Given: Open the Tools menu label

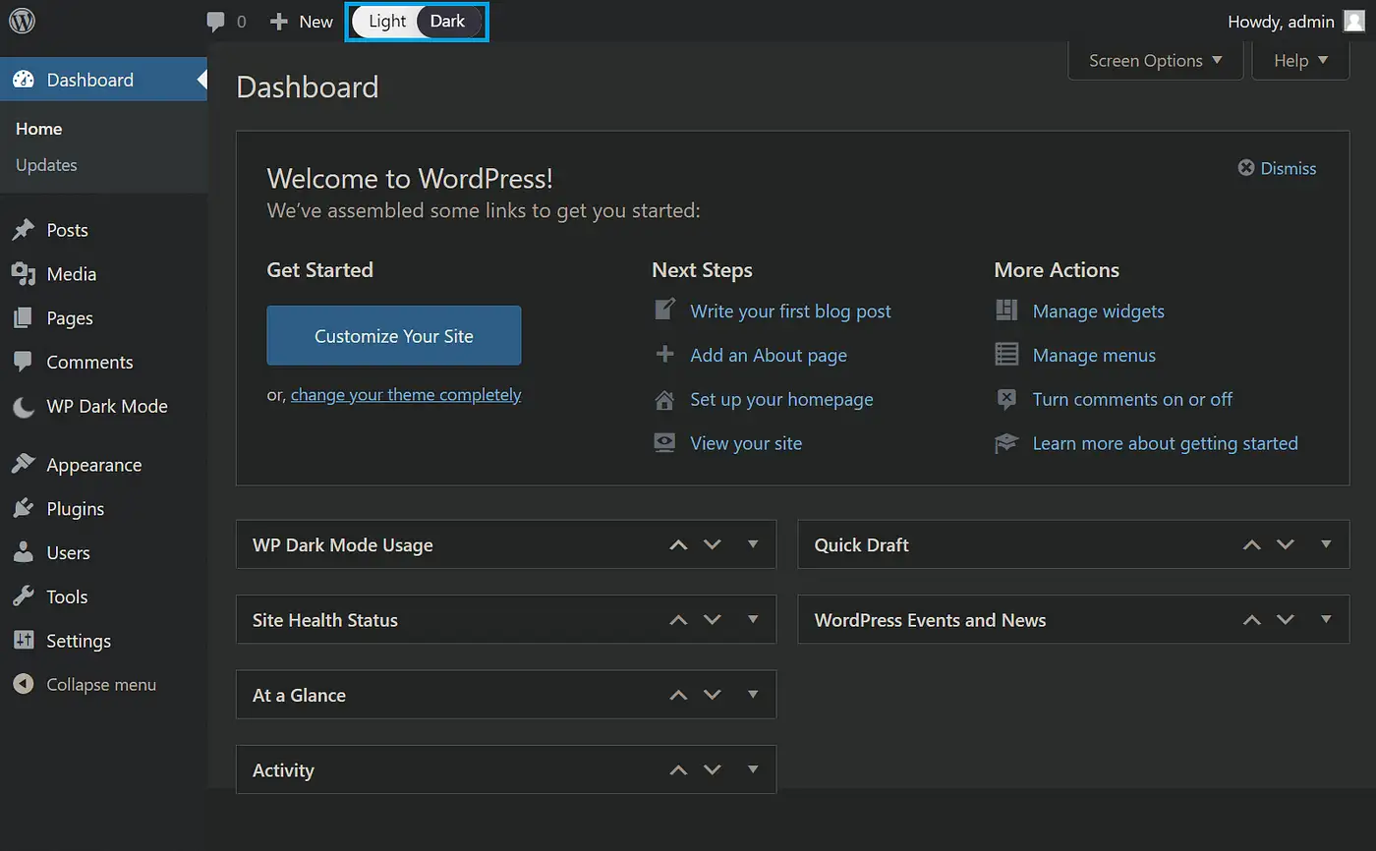Looking at the screenshot, I should click(67, 596).
